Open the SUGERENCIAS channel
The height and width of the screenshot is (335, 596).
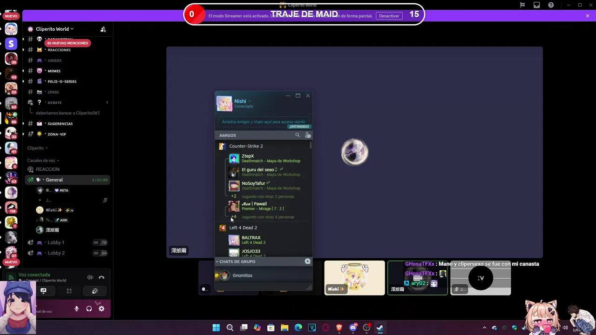coord(68,124)
